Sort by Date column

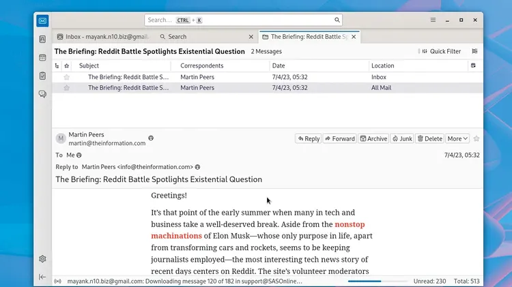pos(319,65)
